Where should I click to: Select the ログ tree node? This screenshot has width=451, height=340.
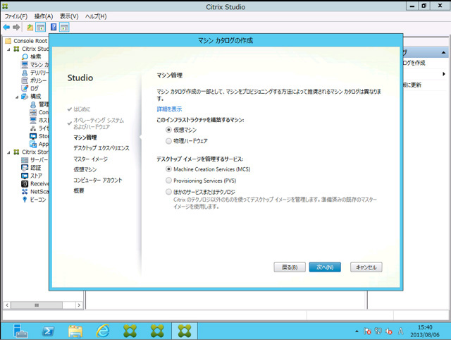click(30, 88)
